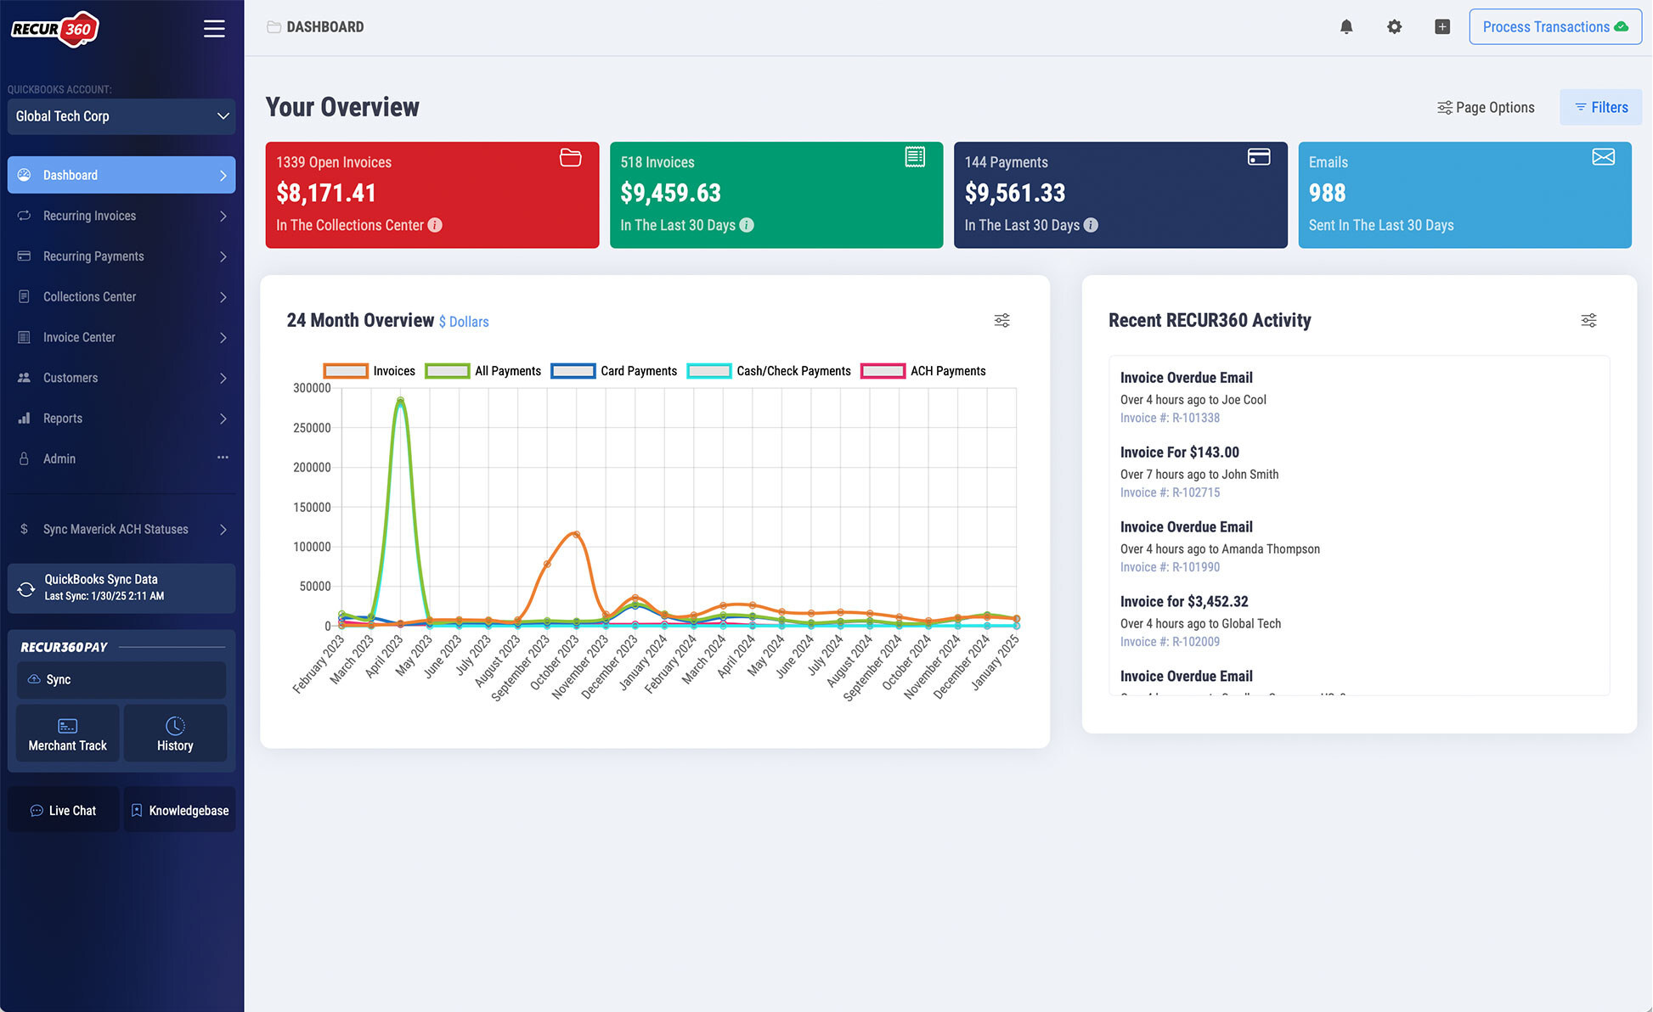Expand the Collections Center chevron

[223, 296]
